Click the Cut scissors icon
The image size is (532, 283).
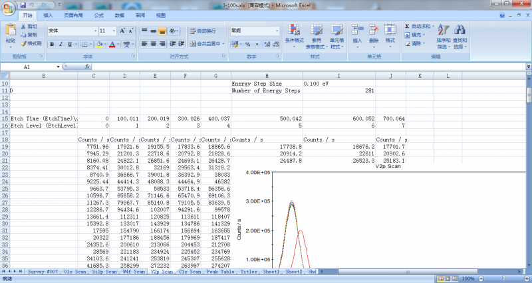click(x=24, y=27)
